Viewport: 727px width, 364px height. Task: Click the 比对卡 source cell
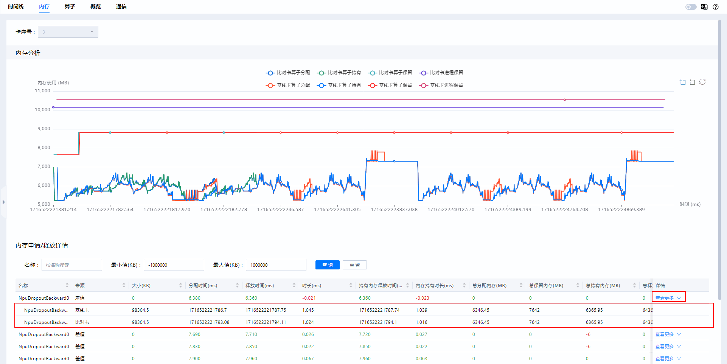[x=82, y=322]
